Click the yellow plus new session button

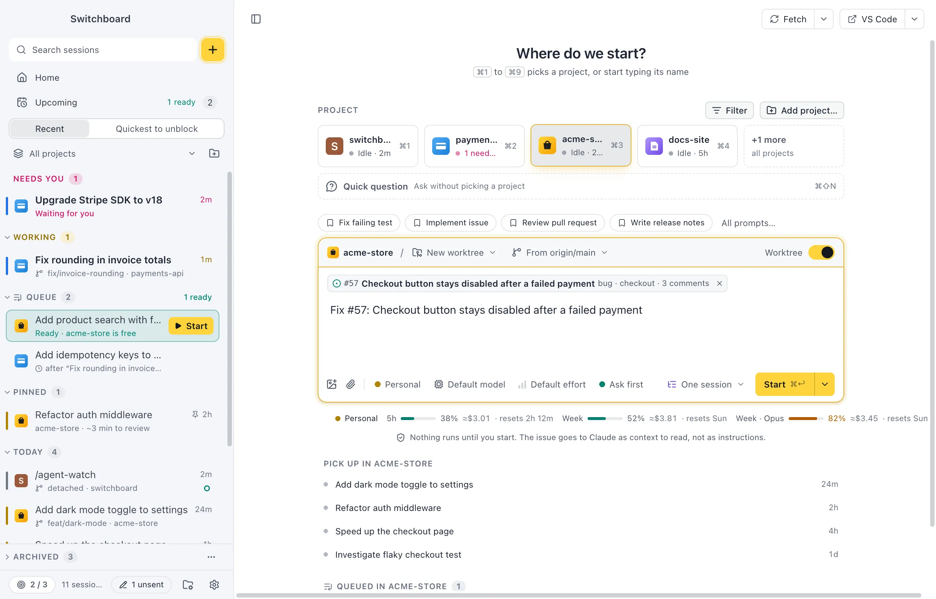point(212,50)
